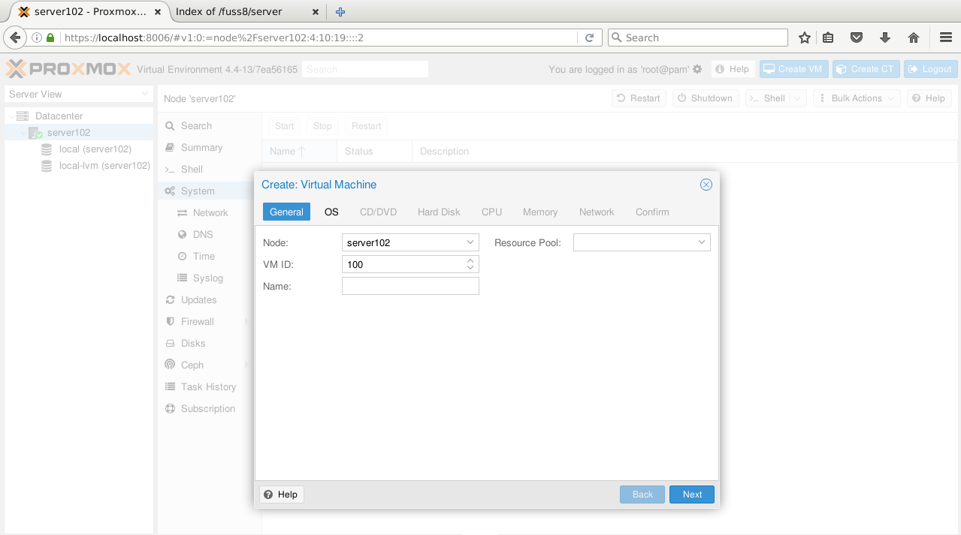Open the Pocket icon in Firefox toolbar
Viewport: 961px width, 535px height.
[856, 38]
